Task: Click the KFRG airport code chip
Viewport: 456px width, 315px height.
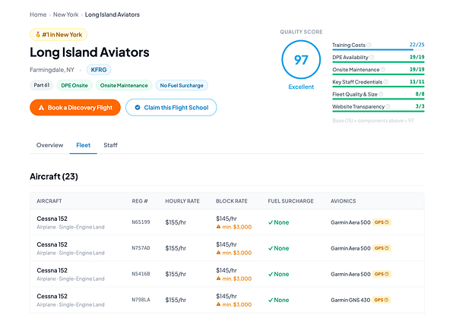Action: tap(99, 70)
